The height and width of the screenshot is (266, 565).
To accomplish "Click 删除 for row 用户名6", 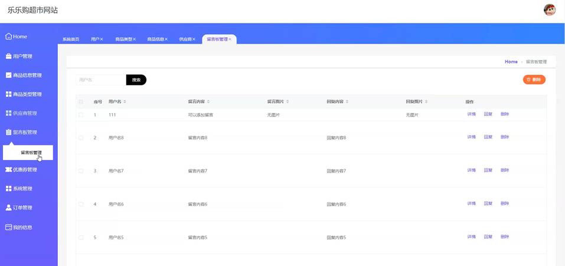I will 504,204.
